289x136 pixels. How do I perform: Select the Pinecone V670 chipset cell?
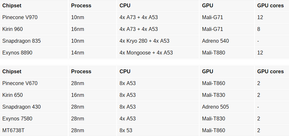(34, 83)
